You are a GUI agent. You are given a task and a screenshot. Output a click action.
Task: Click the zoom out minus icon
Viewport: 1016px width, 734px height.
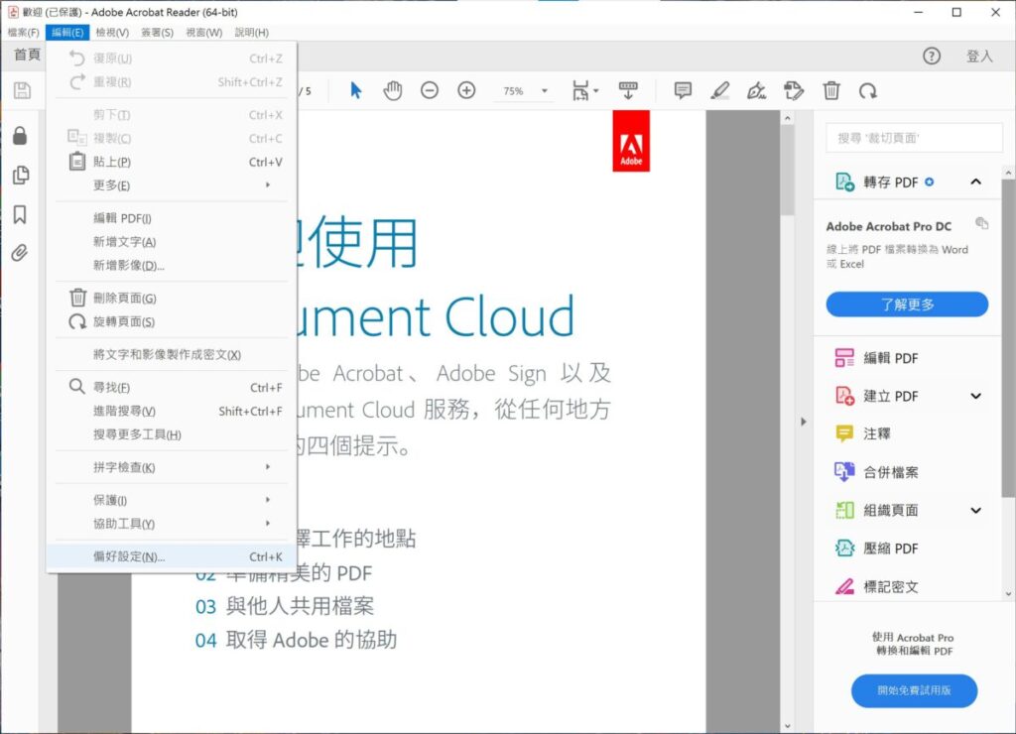click(430, 90)
